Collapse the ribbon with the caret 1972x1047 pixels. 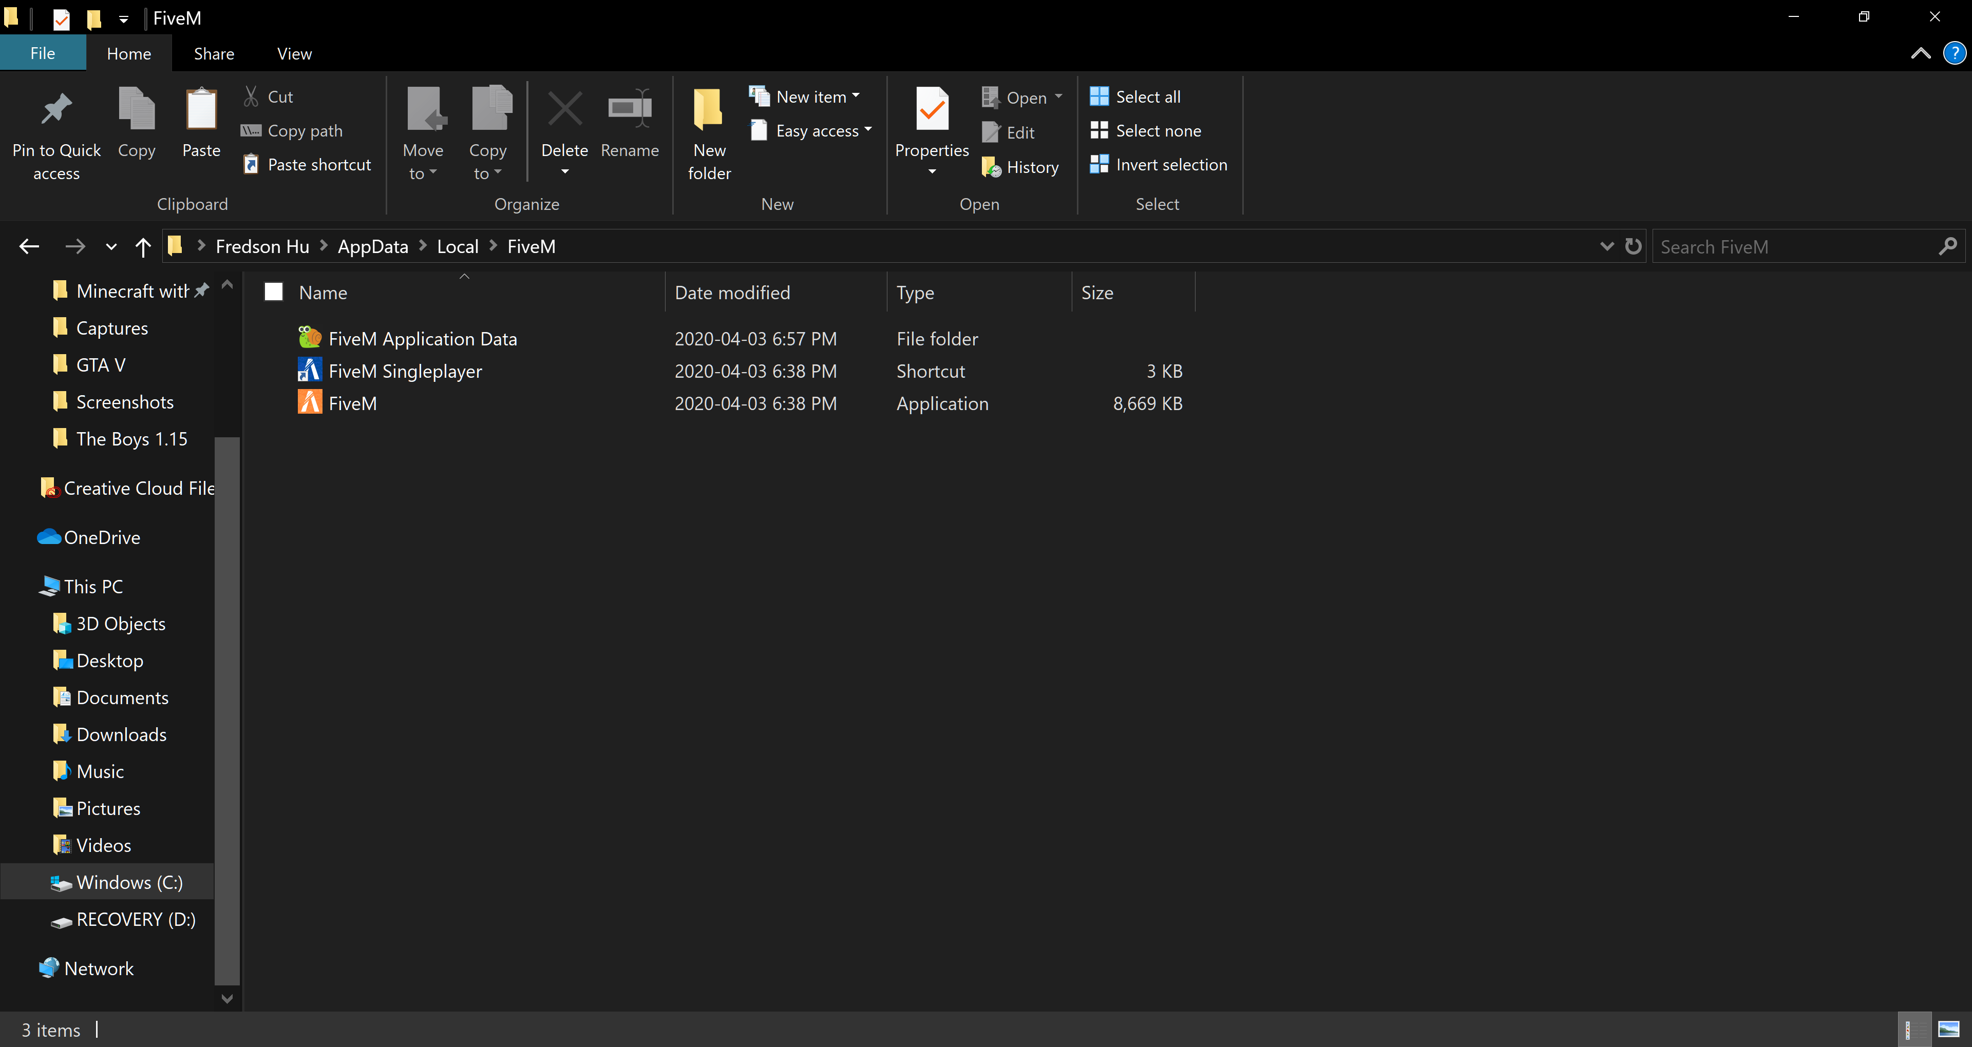pos(1920,53)
